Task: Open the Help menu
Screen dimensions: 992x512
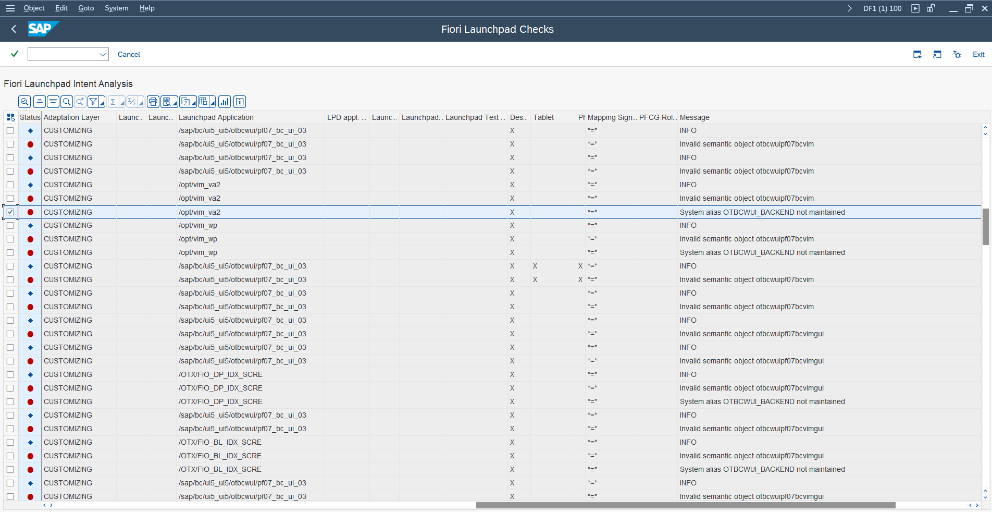Action: [x=147, y=8]
